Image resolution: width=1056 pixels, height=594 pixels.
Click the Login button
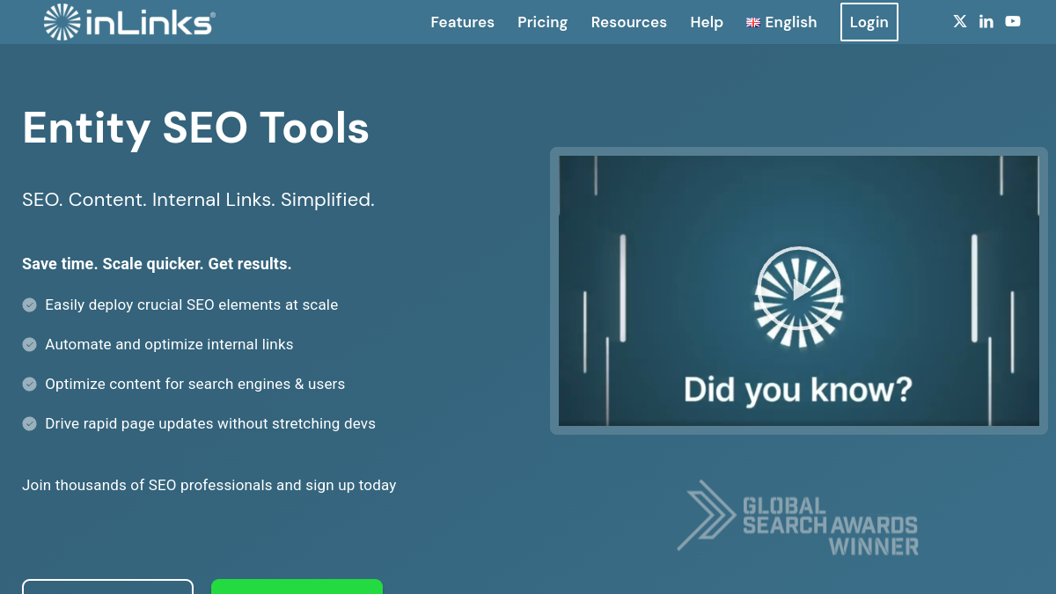click(869, 22)
